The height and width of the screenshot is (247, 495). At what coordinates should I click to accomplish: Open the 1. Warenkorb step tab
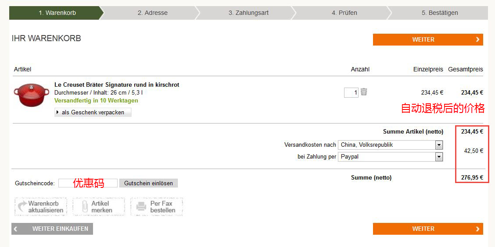57,13
